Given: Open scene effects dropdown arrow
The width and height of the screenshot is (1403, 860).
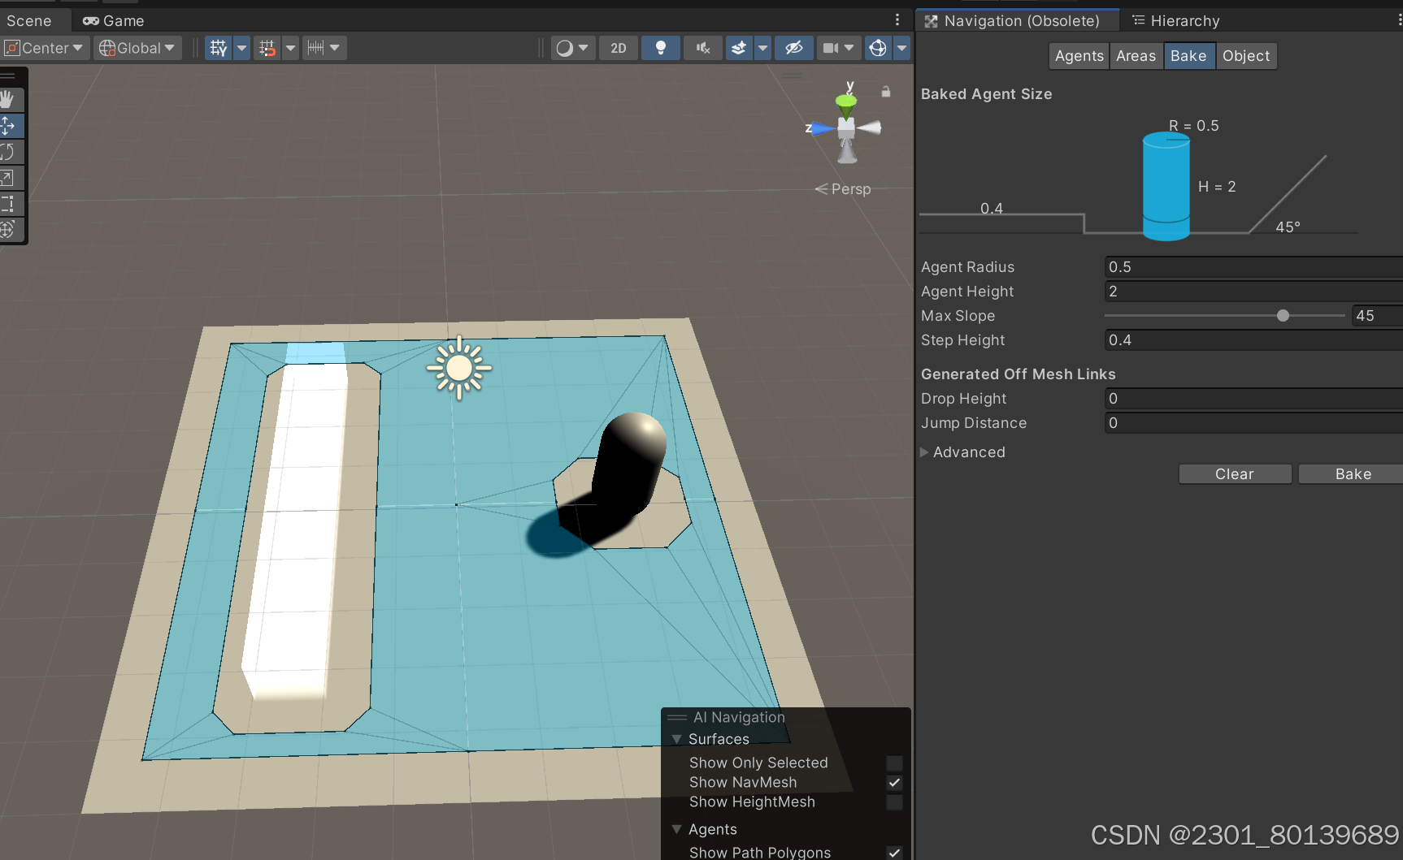Looking at the screenshot, I should pos(762,48).
